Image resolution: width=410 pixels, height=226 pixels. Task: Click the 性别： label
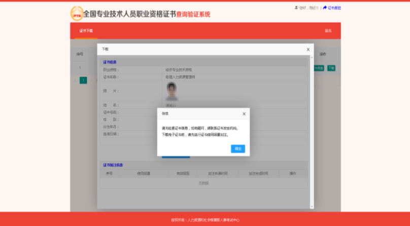pos(111,120)
